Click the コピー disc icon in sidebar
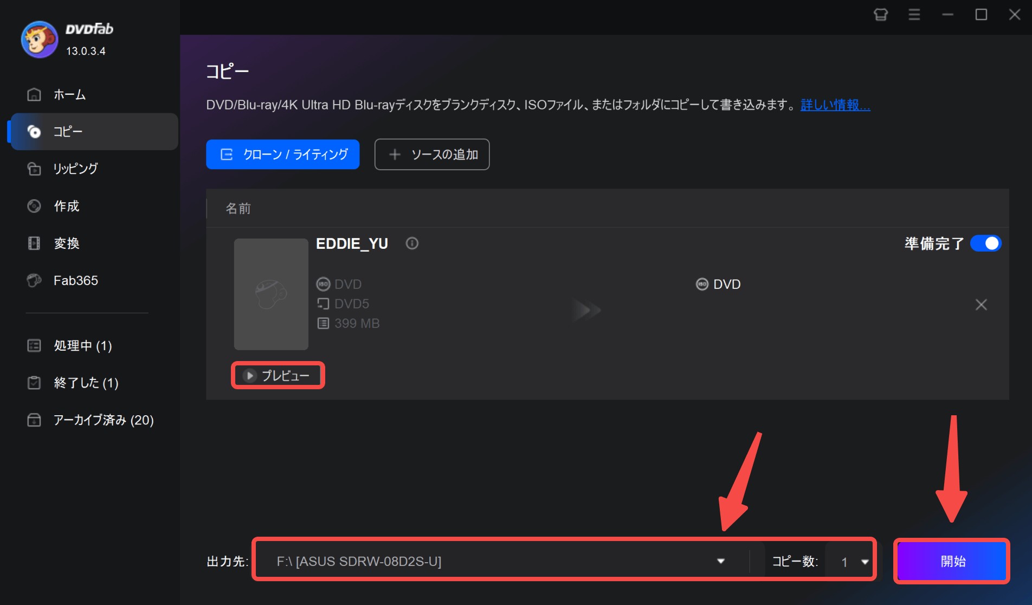Viewport: 1032px width, 605px height. click(34, 132)
